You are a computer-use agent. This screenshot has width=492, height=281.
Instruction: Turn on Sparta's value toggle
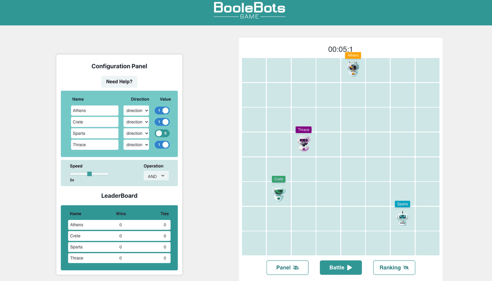(x=162, y=133)
